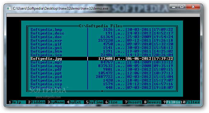Select the file Softpedia.psd
The height and width of the screenshot is (113, 209).
[x=46, y=77]
